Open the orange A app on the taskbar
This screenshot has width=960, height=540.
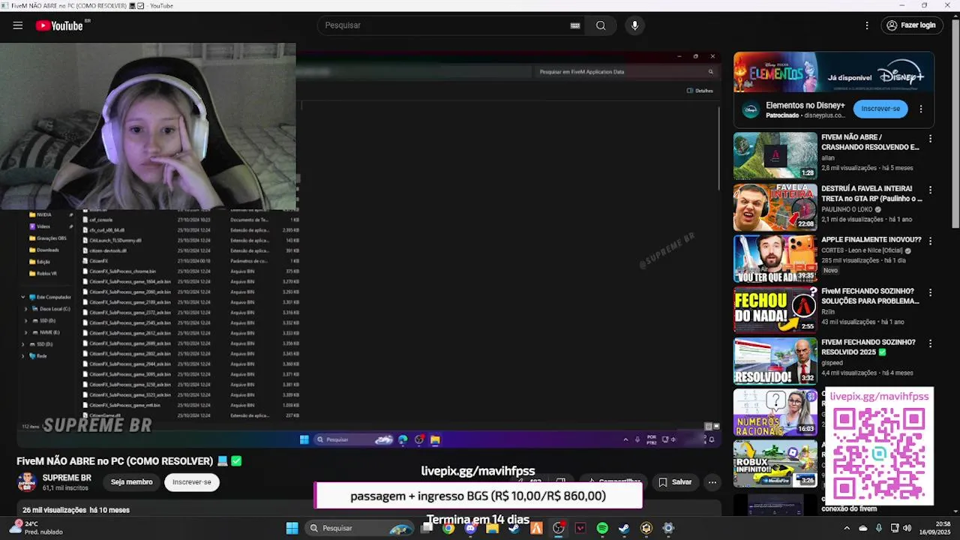click(x=536, y=528)
